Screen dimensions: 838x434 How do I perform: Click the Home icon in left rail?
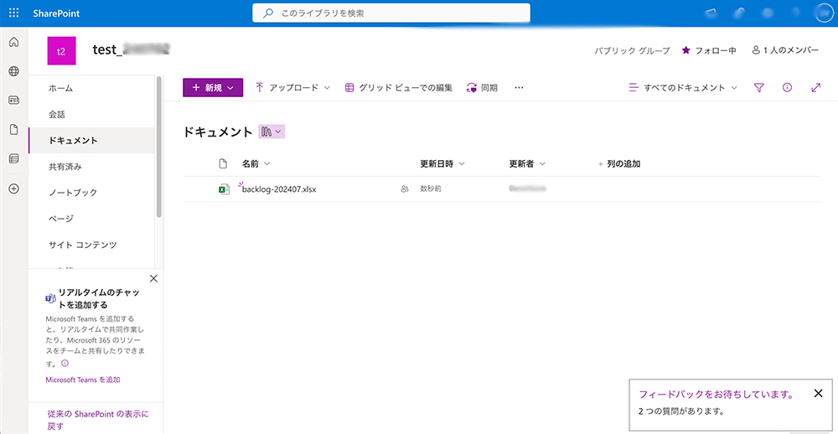click(13, 43)
